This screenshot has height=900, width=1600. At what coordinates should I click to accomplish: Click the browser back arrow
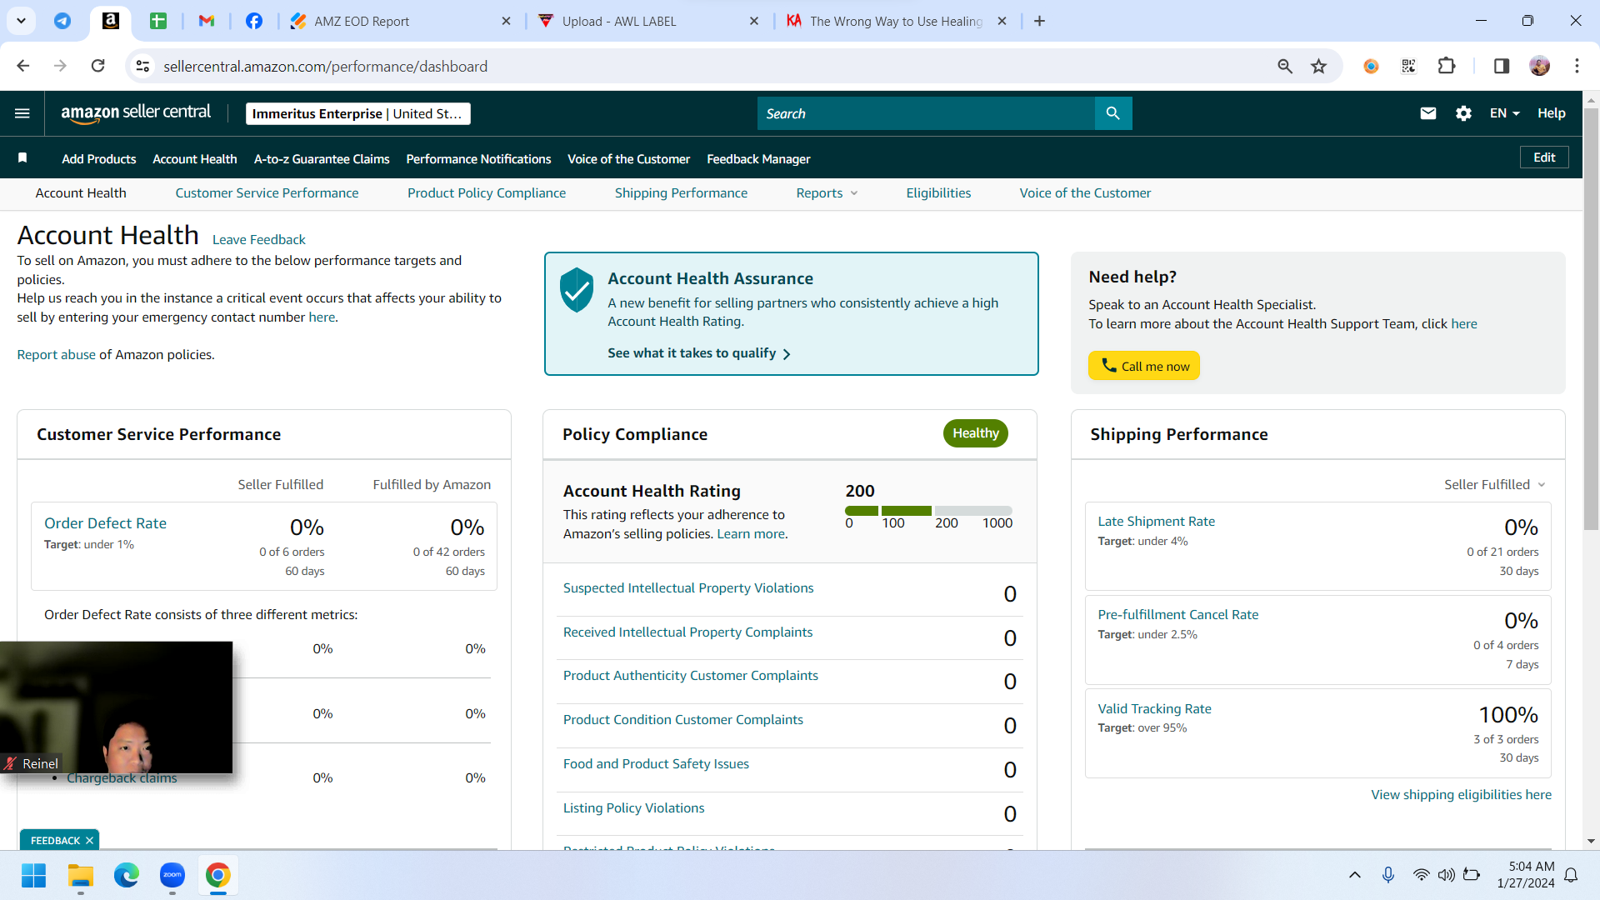(22, 66)
